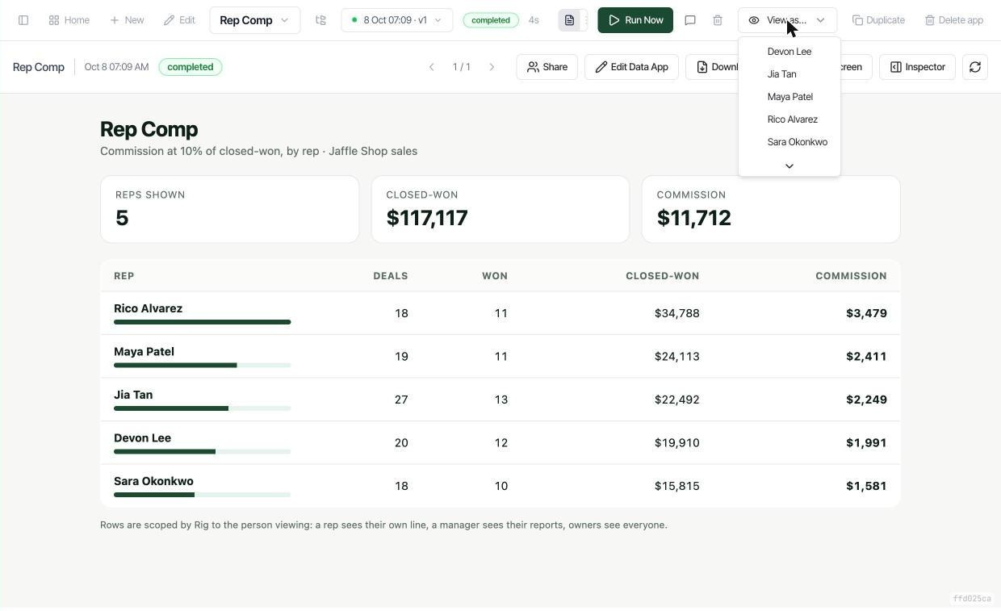Expand more names with menu chevron
The image size is (1001, 611).
coord(789,166)
